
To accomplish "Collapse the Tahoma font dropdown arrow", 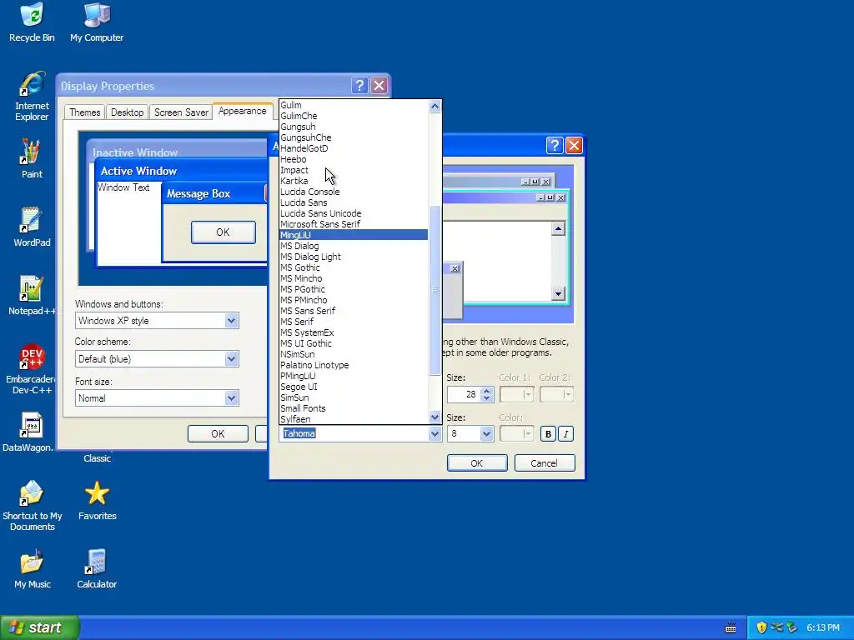I will coord(435,433).
